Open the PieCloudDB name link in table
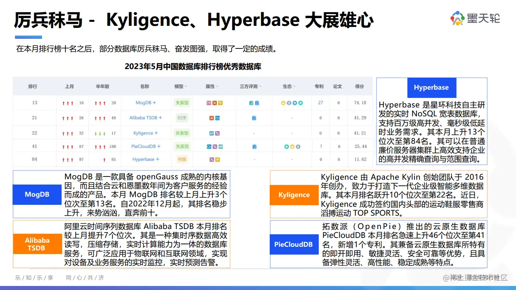The image size is (516, 290). pos(144,146)
